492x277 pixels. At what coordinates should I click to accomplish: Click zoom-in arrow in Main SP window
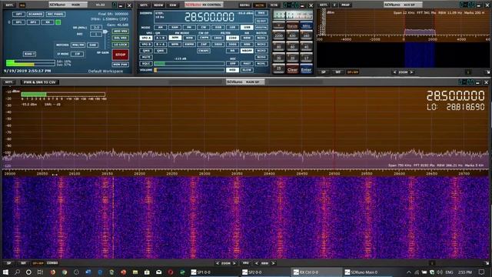[234, 263]
